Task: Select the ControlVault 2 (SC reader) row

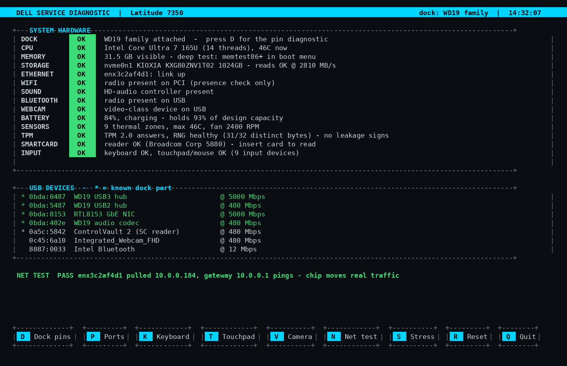Action: tap(141, 232)
